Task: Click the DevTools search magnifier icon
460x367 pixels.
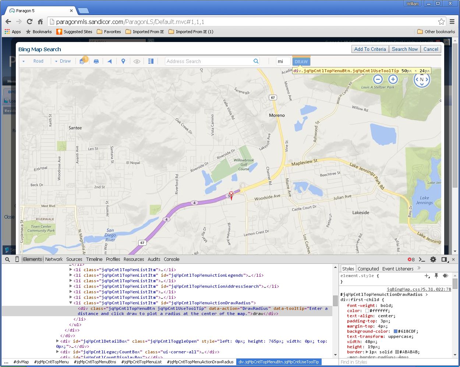Action: (7, 259)
